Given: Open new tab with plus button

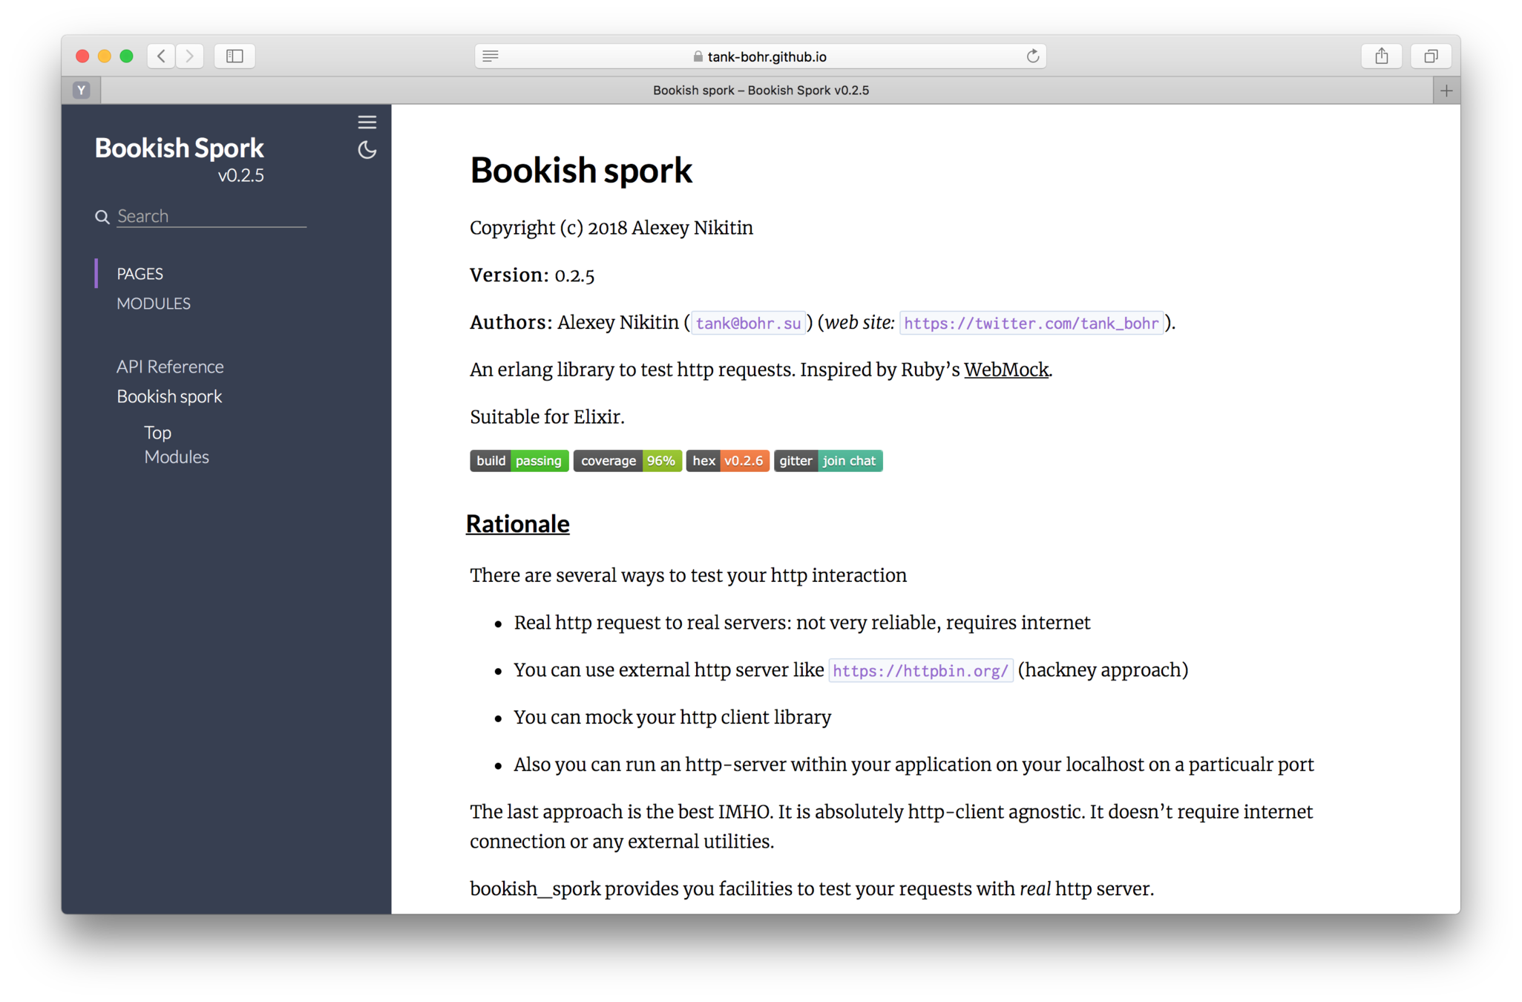Looking at the screenshot, I should pos(1446,91).
